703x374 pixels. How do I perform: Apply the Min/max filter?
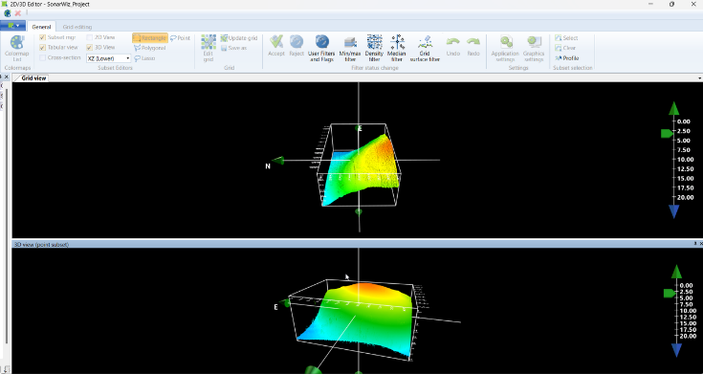click(x=350, y=49)
